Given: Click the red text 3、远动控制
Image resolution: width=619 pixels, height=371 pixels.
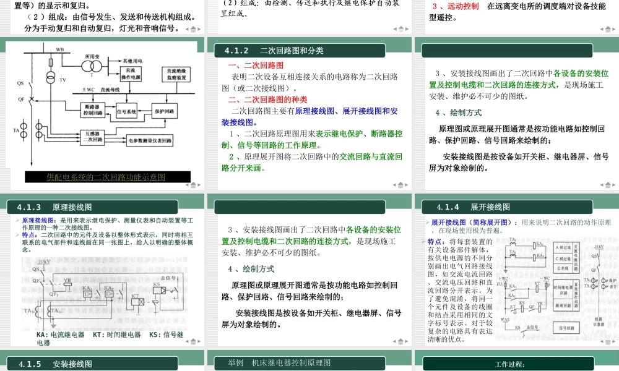Looking at the screenshot, I should 456,6.
